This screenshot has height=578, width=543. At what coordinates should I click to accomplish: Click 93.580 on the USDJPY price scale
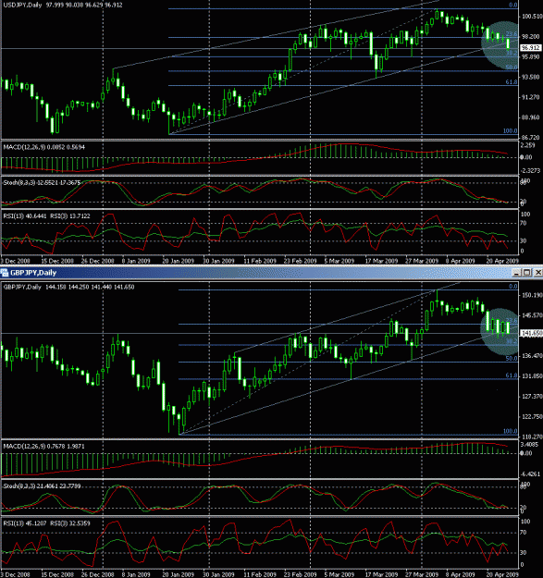(x=532, y=77)
